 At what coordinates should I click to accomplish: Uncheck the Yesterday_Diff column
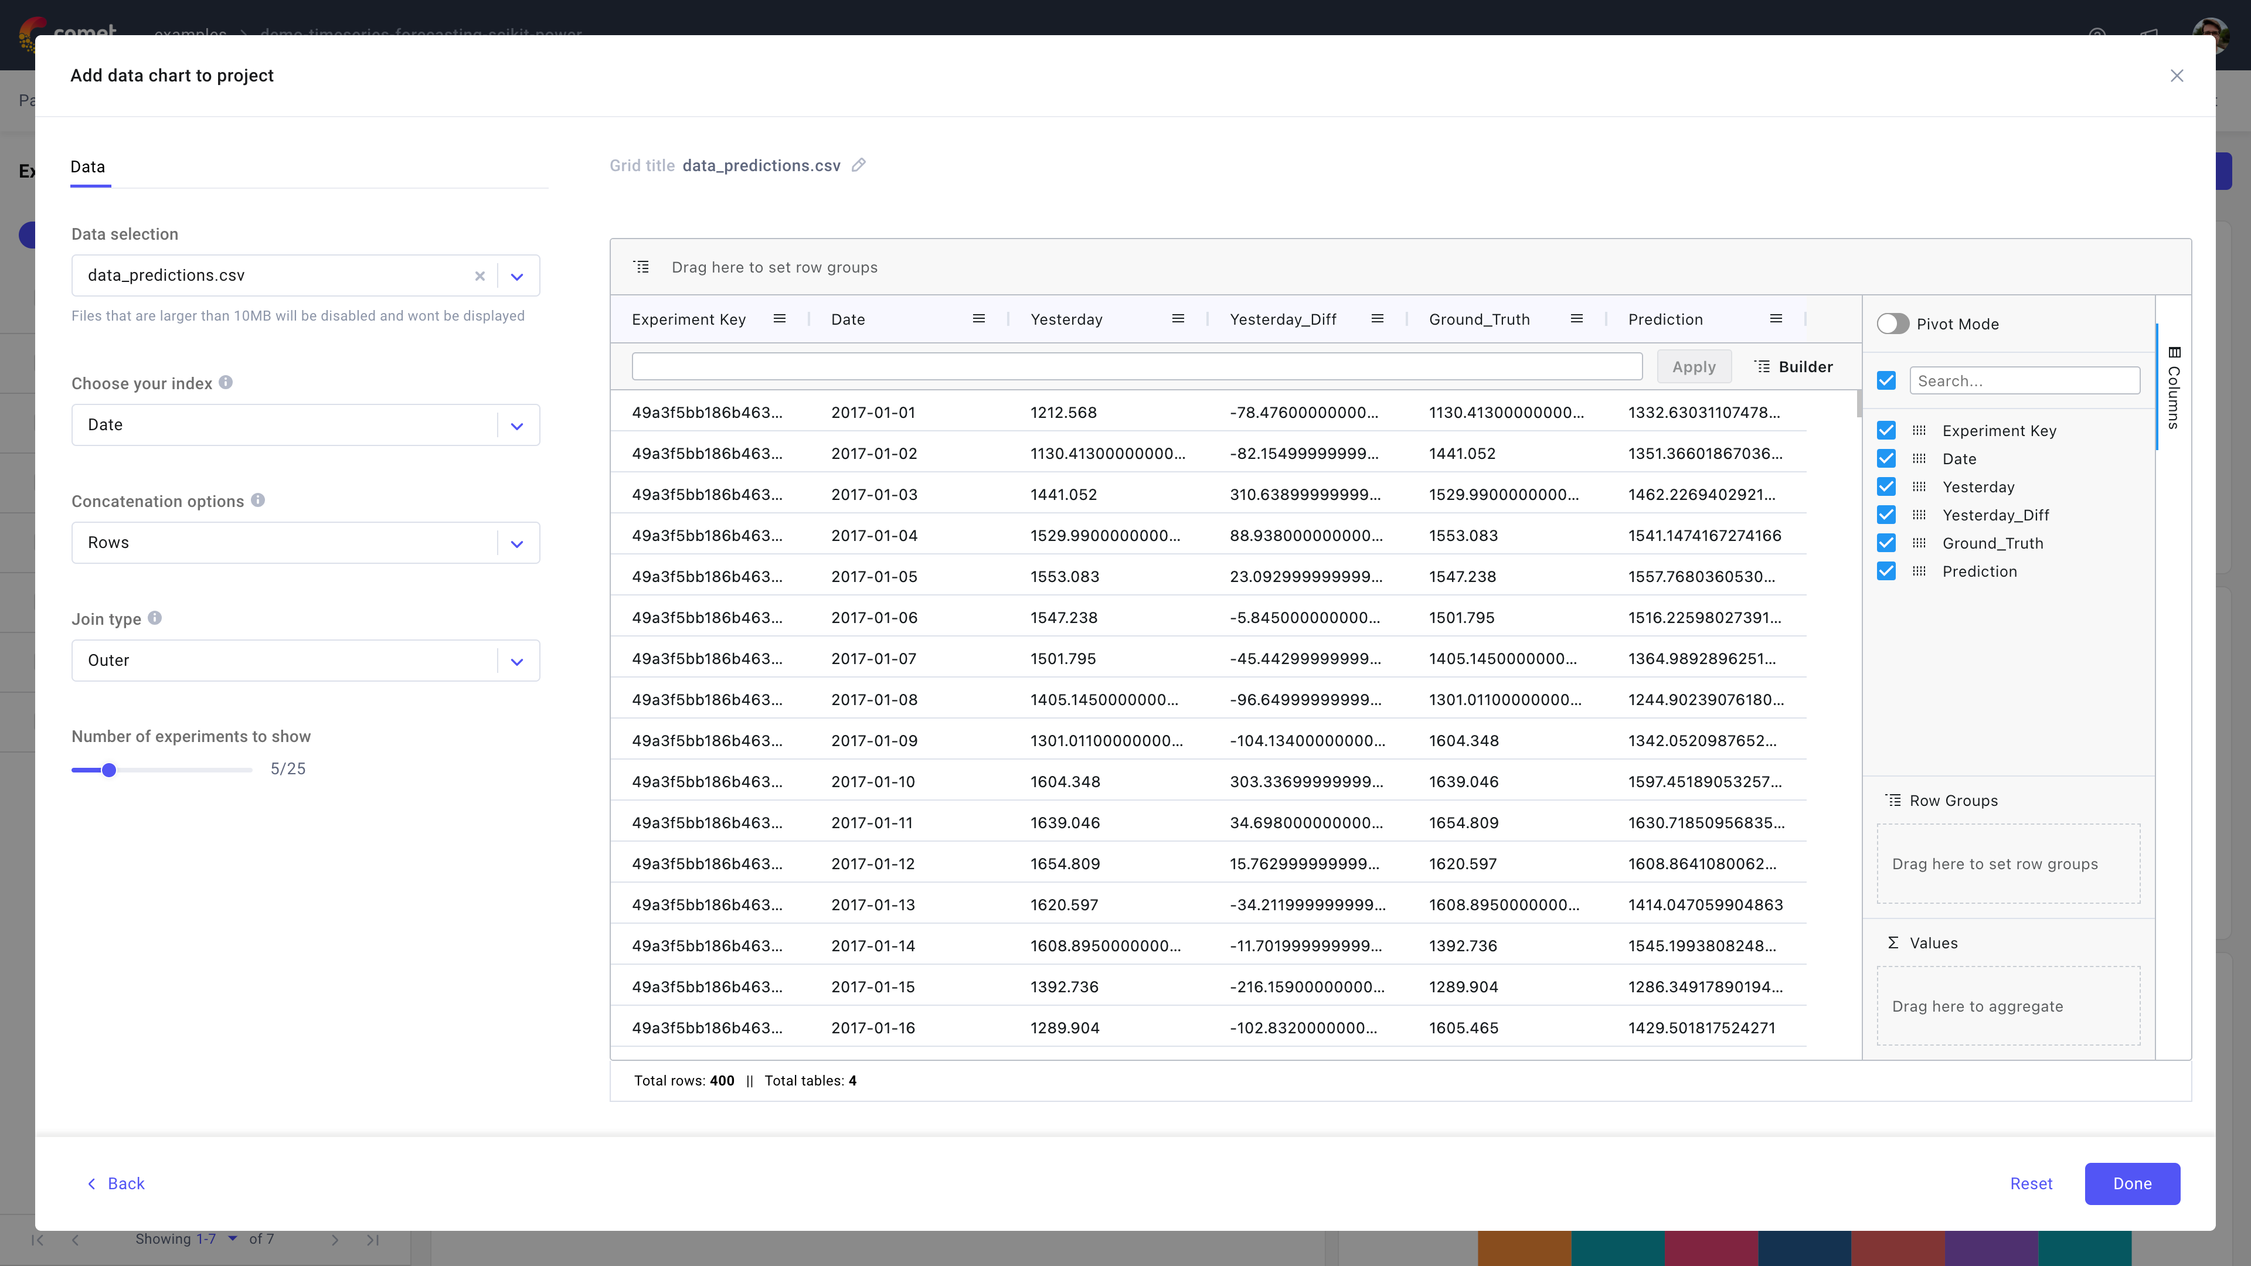[x=1886, y=515]
